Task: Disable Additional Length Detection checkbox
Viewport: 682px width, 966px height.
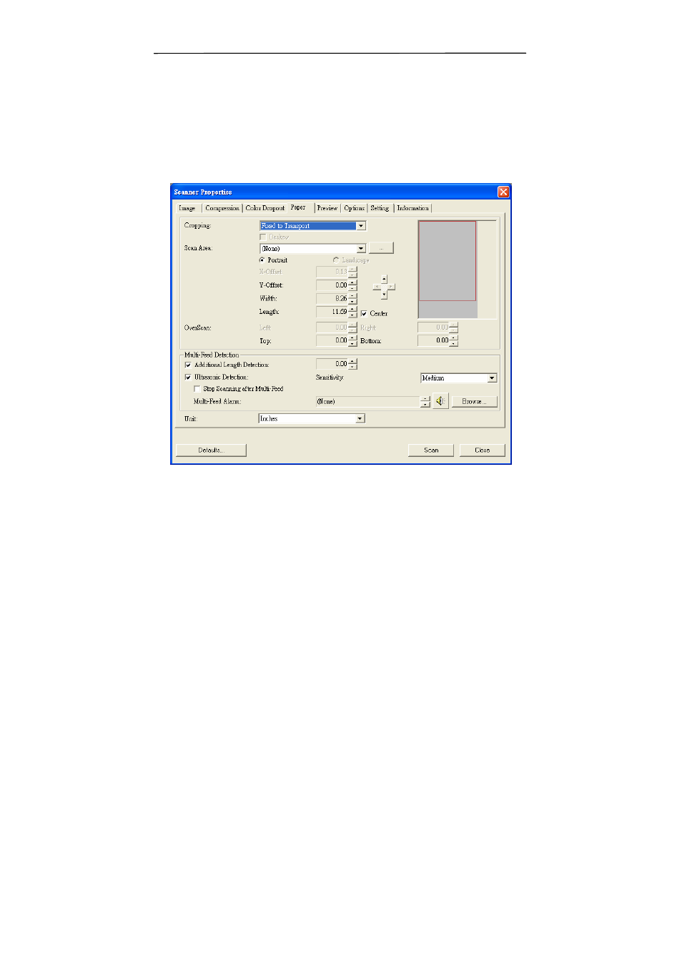Action: [x=188, y=365]
